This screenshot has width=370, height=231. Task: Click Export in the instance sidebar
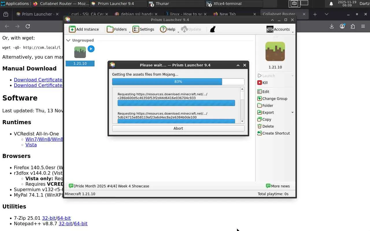[266, 112]
